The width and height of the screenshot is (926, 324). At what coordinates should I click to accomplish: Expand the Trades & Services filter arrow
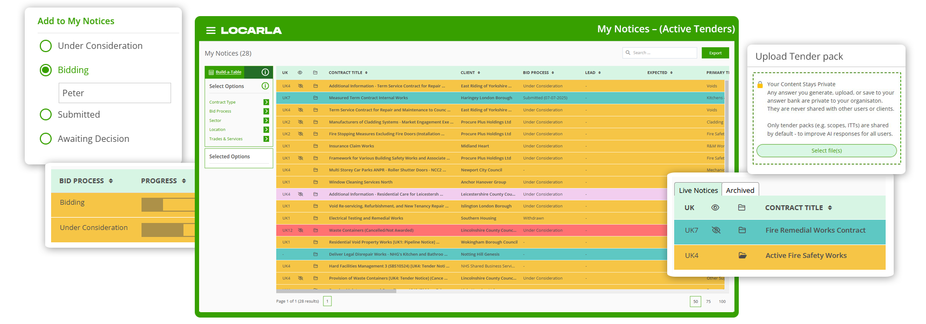[x=266, y=139]
